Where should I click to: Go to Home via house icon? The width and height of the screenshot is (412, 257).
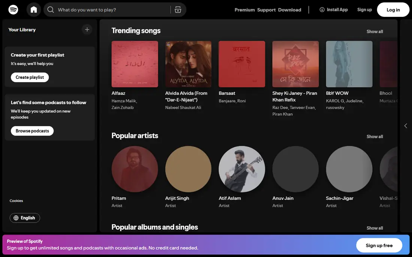34,10
